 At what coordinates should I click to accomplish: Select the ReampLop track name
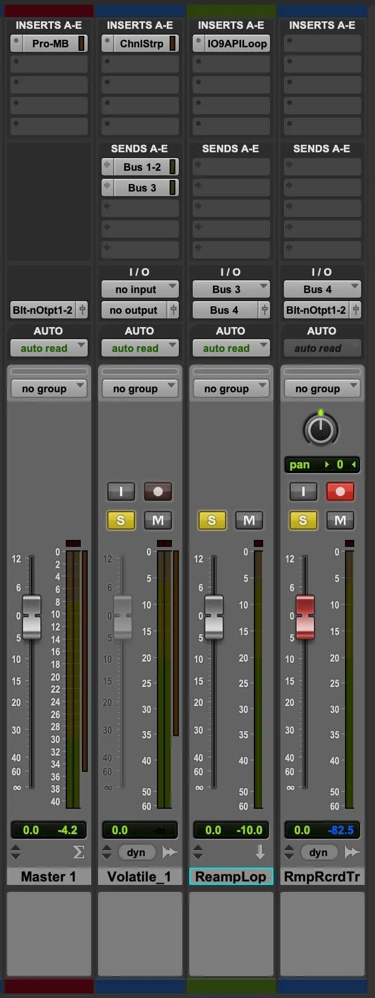(x=231, y=877)
